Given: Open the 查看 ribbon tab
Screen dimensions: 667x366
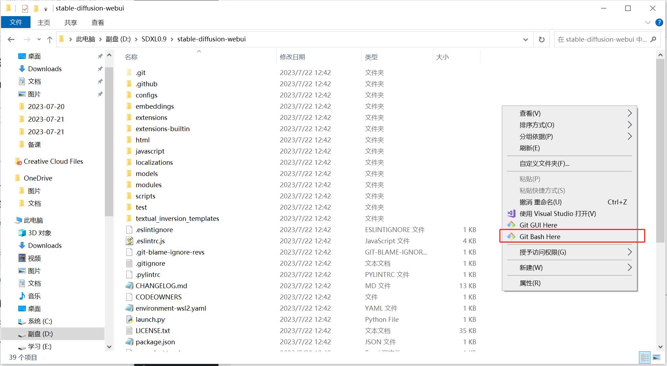Looking at the screenshot, I should tap(97, 22).
